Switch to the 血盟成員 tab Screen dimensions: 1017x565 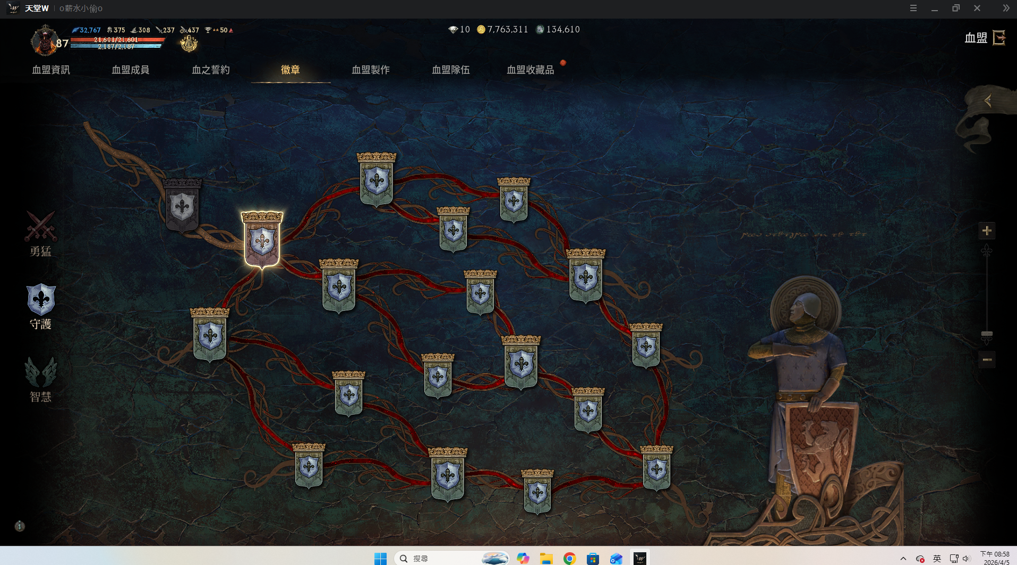coord(130,70)
